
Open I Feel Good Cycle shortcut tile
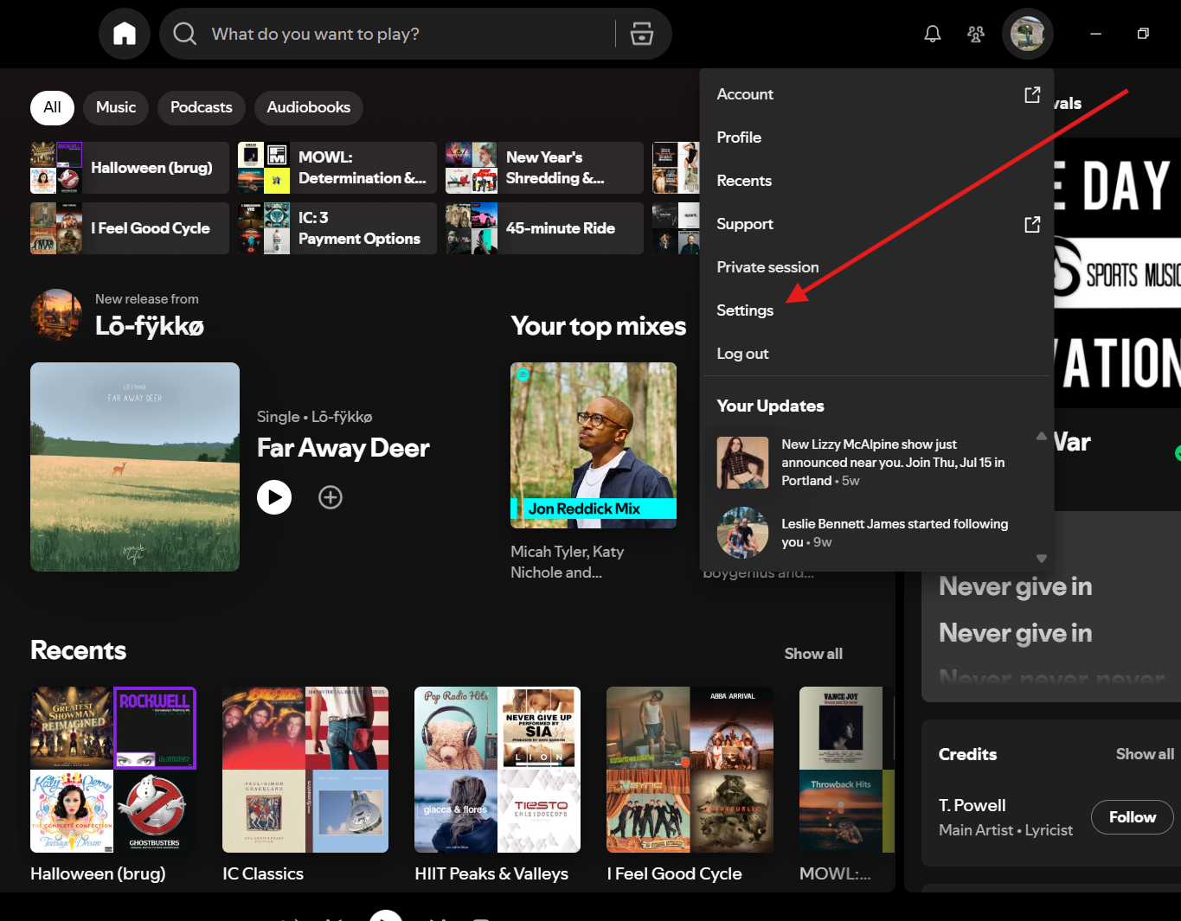coord(130,228)
